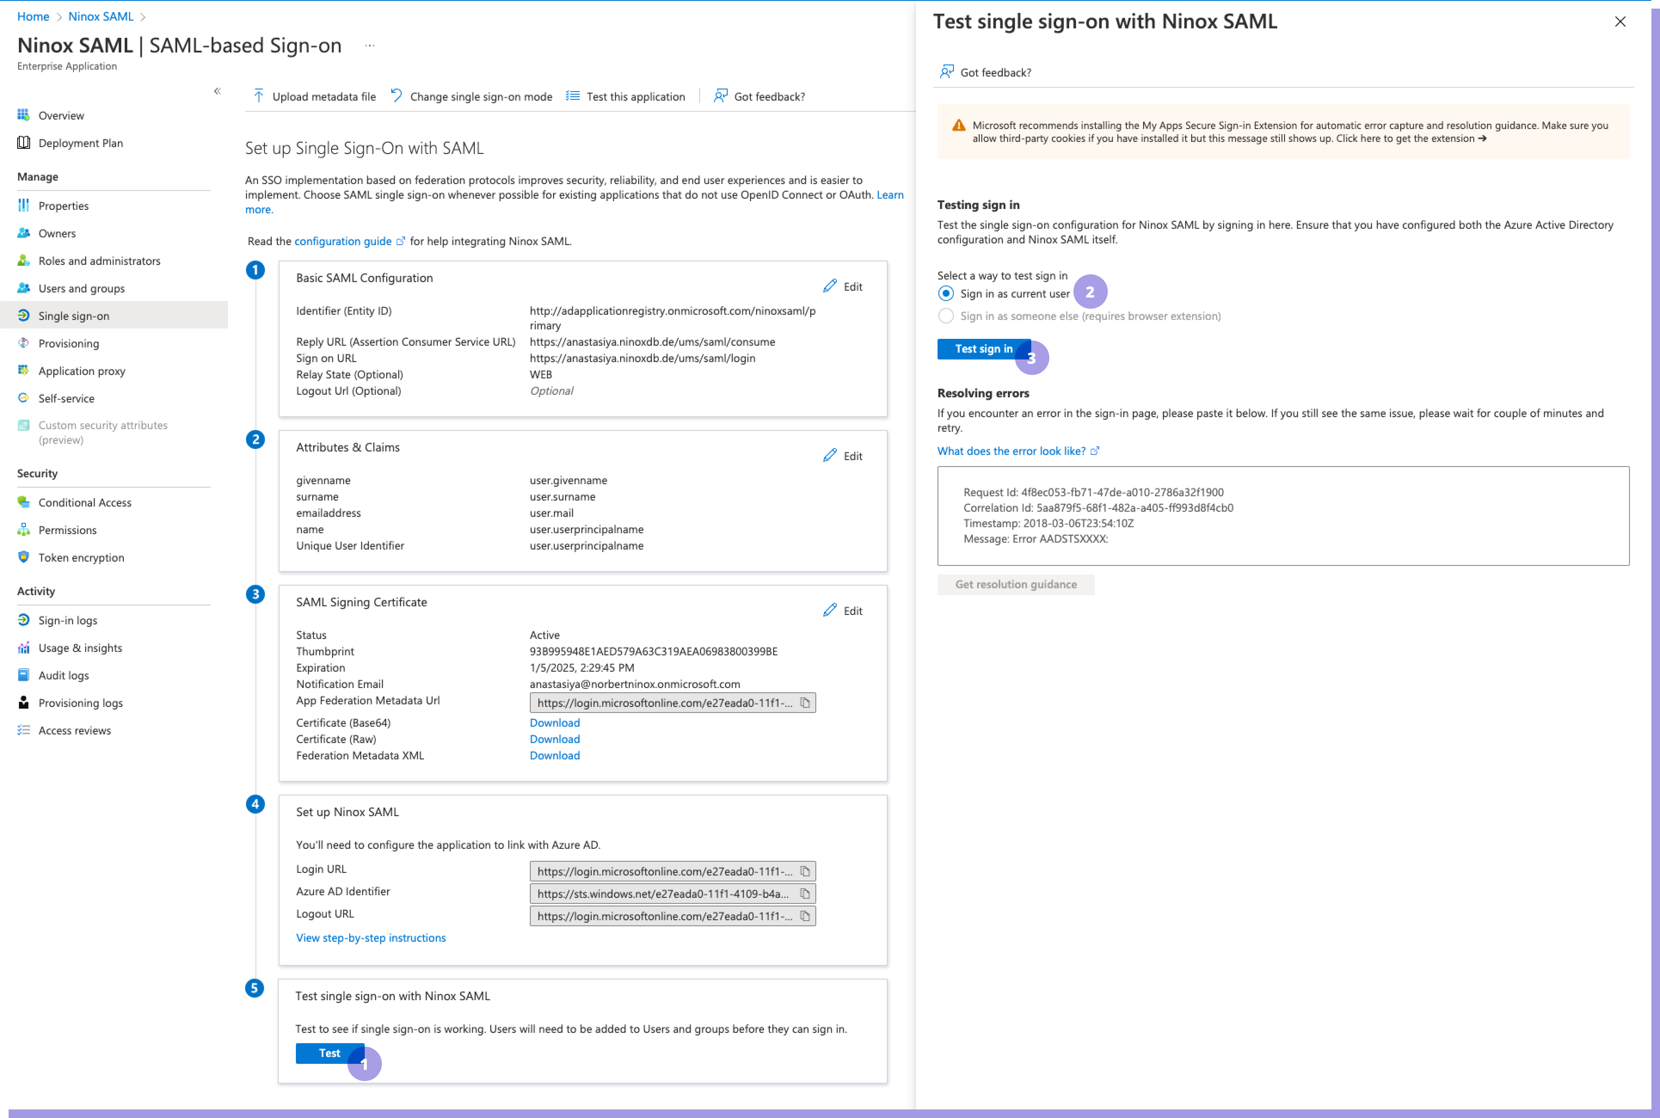Click Upload metadata file
The width and height of the screenshot is (1660, 1118).
[314, 96]
